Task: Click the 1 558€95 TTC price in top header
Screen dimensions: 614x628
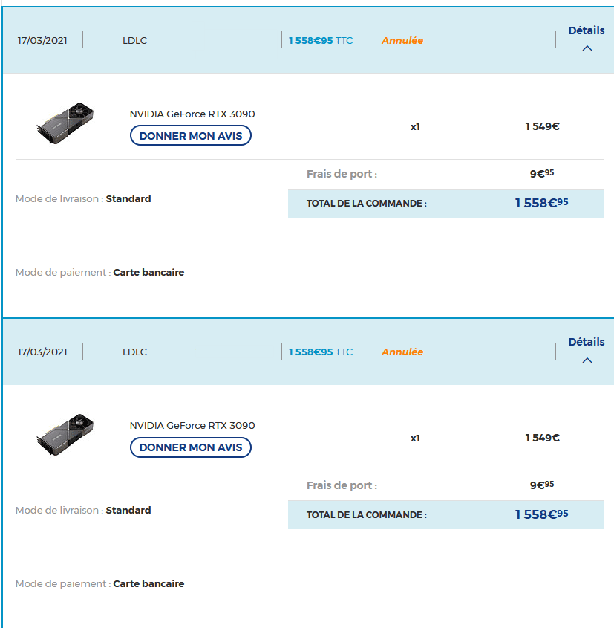Action: tap(320, 41)
